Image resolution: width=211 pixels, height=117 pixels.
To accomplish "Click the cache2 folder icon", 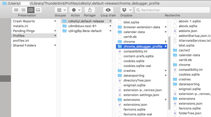I will (175, 50).
